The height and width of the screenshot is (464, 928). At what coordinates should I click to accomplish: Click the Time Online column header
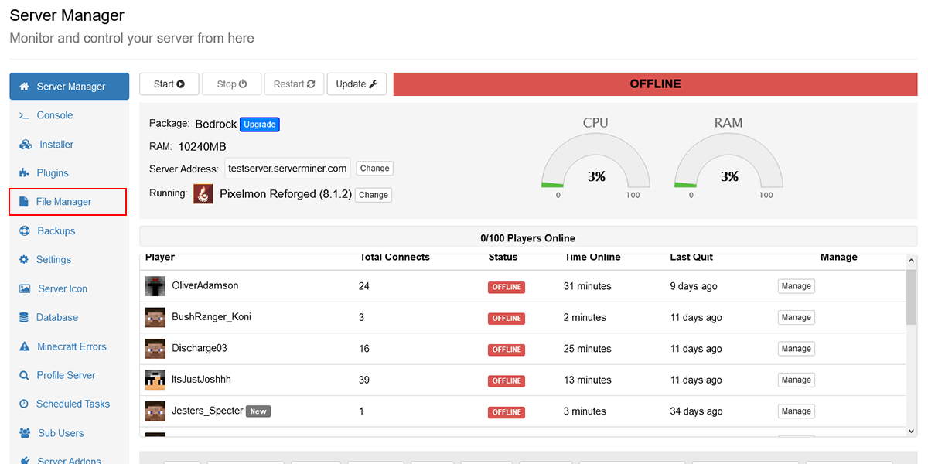(593, 257)
